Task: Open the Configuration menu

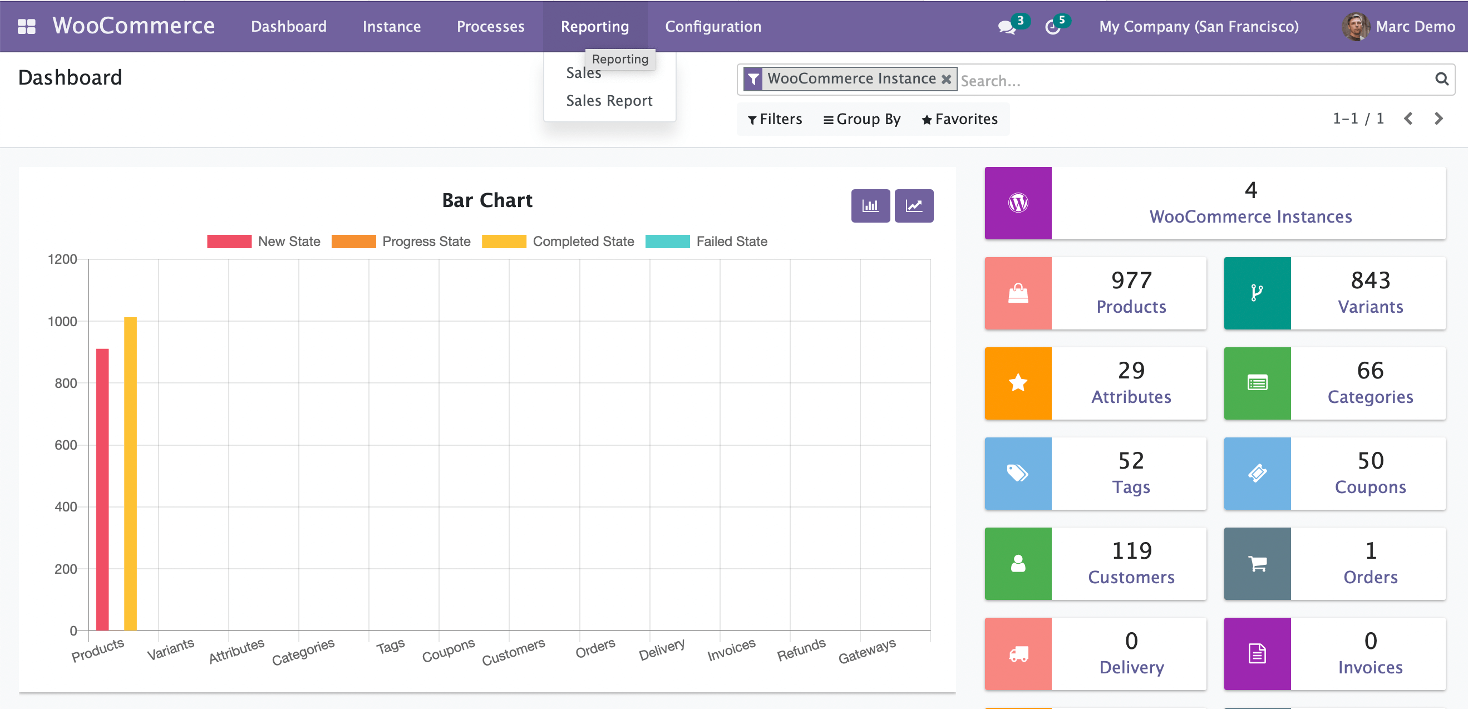Action: point(712,26)
